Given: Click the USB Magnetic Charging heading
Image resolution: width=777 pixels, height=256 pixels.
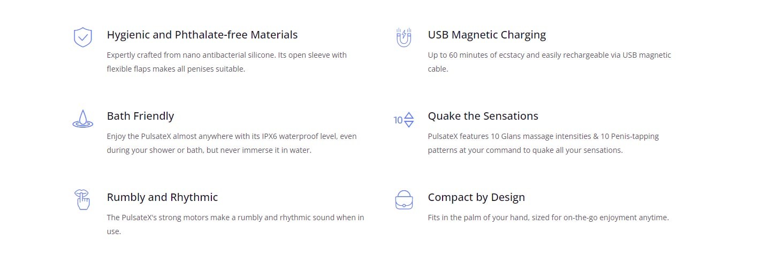Looking at the screenshot, I should point(487,35).
